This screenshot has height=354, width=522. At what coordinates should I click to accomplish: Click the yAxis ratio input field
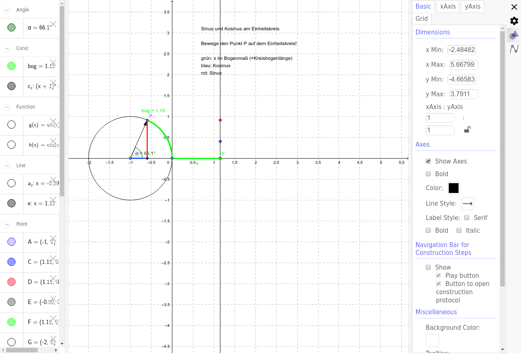point(440,130)
